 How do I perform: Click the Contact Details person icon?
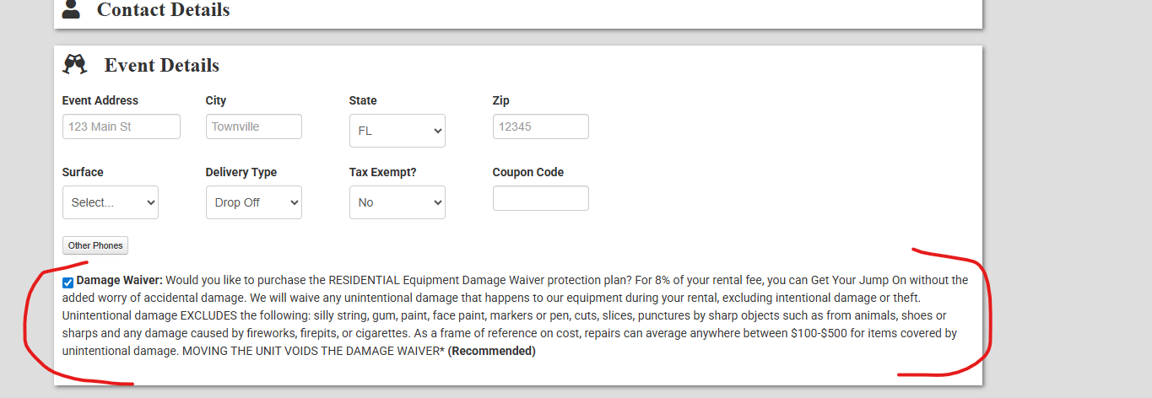(x=72, y=9)
